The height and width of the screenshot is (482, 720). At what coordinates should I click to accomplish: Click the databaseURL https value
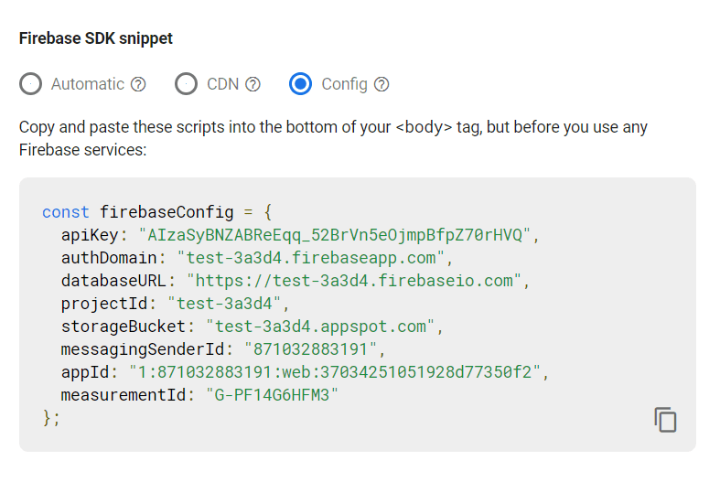click(359, 280)
